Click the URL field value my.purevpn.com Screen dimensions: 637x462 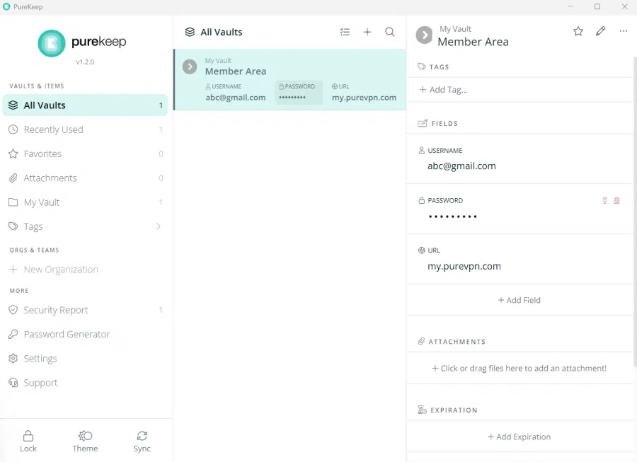(x=464, y=266)
